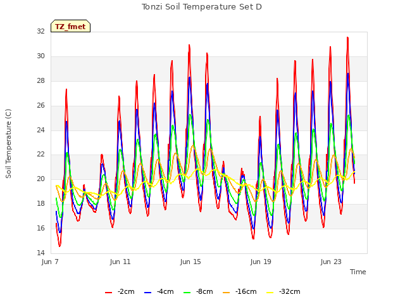Click the TZ_fmet annotation box
Image resolution: width=405 pixels, height=304 pixels.
pyautogui.click(x=70, y=26)
